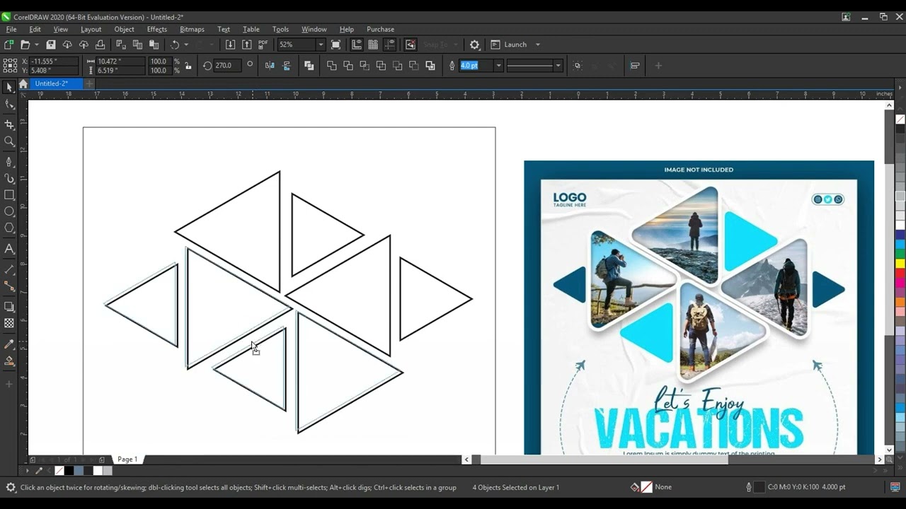
Task: Select the Connector tool in the toolbox
Action: 9,286
